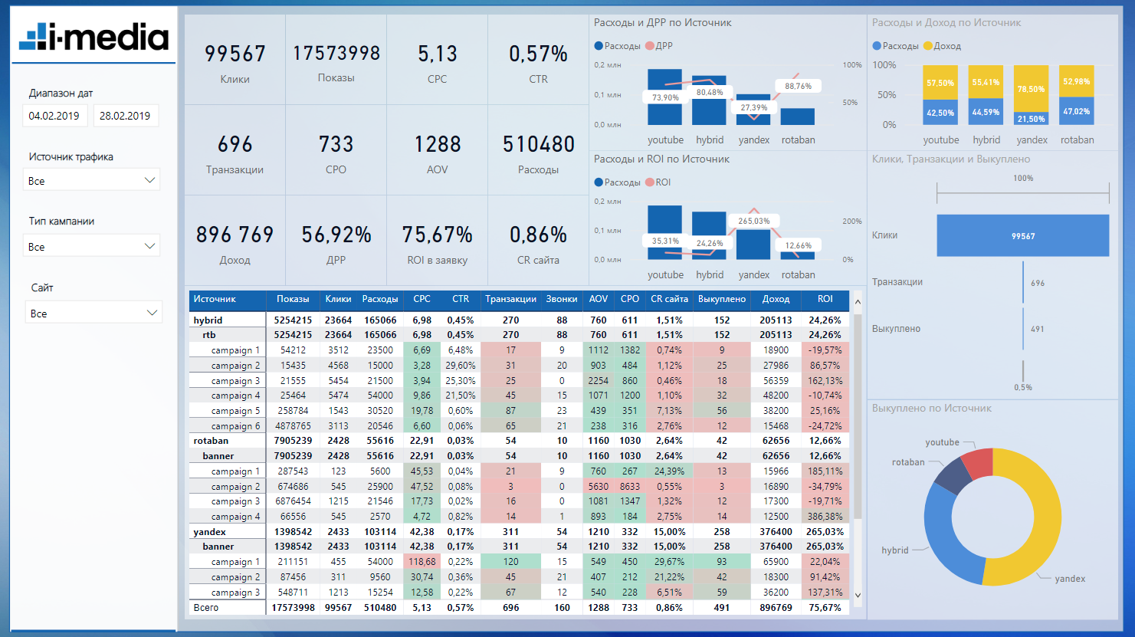This screenshot has height=637, width=1135.
Task: Edit the end date 28.02.2019 field
Action: click(126, 116)
